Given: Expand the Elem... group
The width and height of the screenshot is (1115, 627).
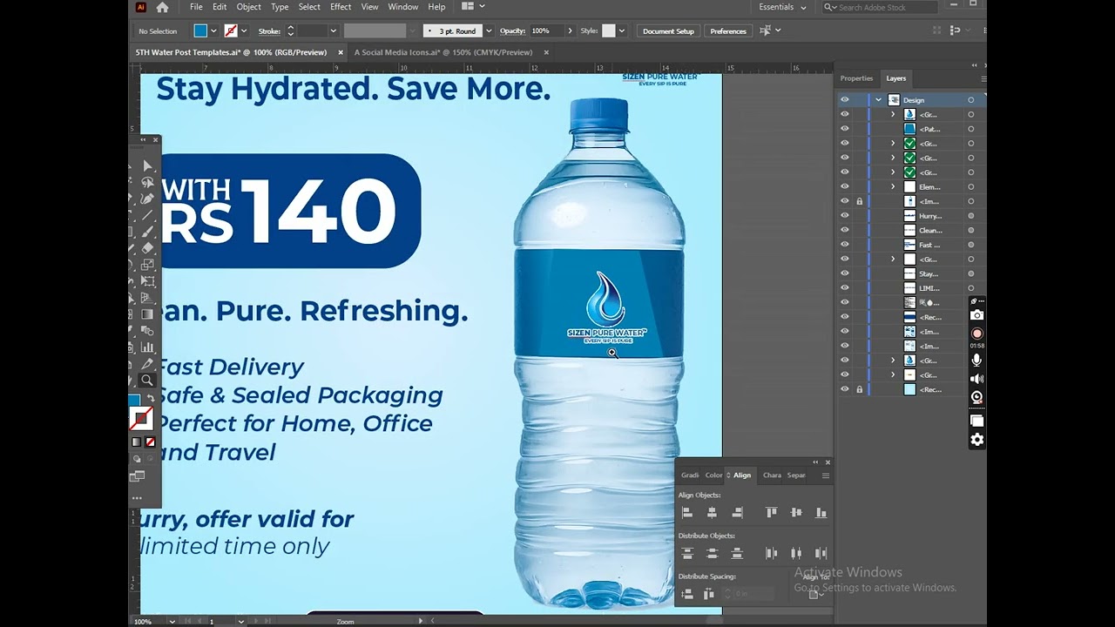Looking at the screenshot, I should tap(892, 186).
